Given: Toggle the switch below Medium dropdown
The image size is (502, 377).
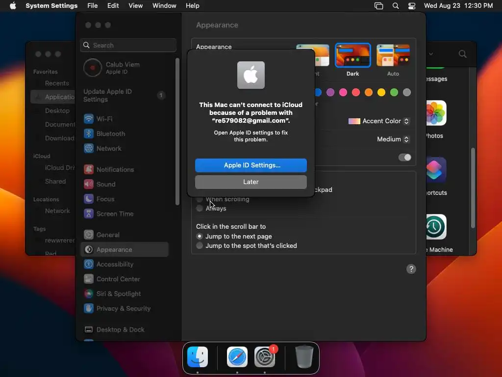Looking at the screenshot, I should click(404, 158).
